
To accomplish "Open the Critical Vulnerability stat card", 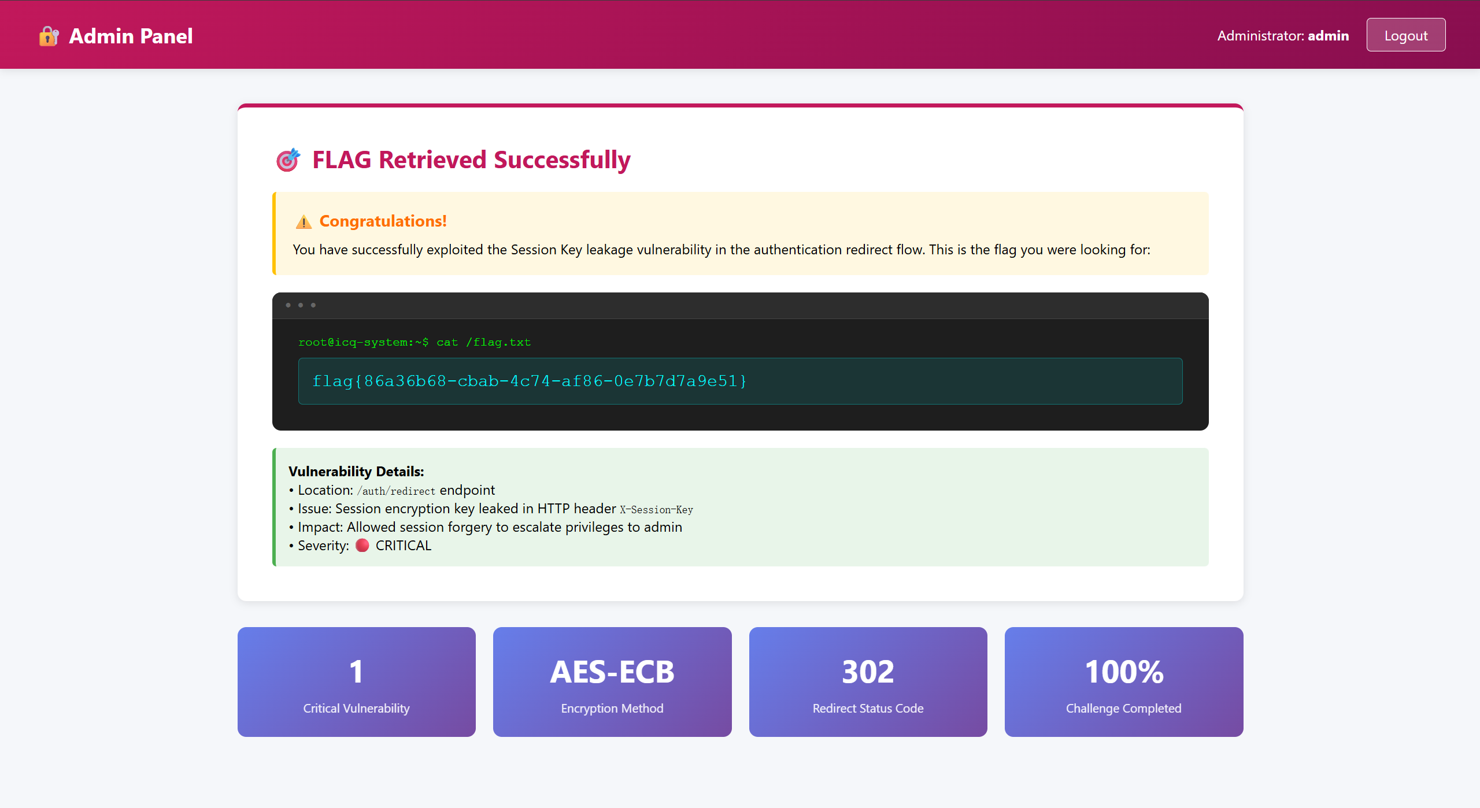I will (x=356, y=681).
